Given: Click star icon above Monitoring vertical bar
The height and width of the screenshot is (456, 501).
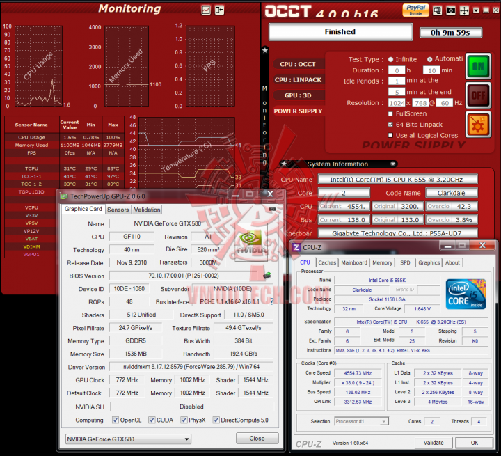Looking at the screenshot, I should [265, 50].
